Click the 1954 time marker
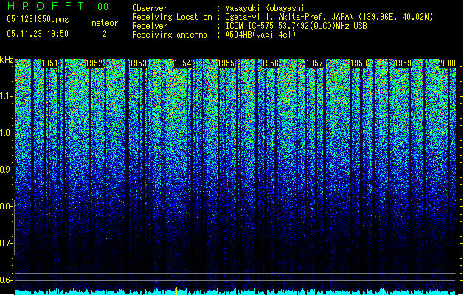 [x=183, y=63]
